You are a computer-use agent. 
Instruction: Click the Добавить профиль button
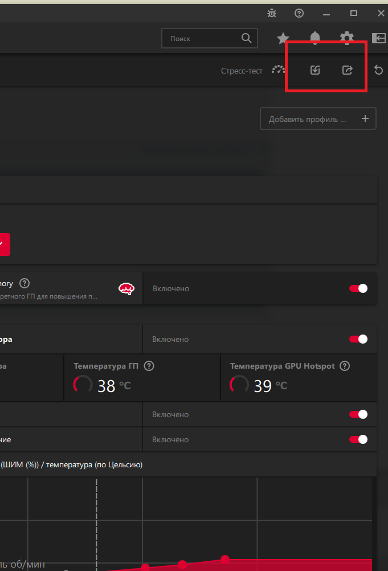tap(318, 119)
